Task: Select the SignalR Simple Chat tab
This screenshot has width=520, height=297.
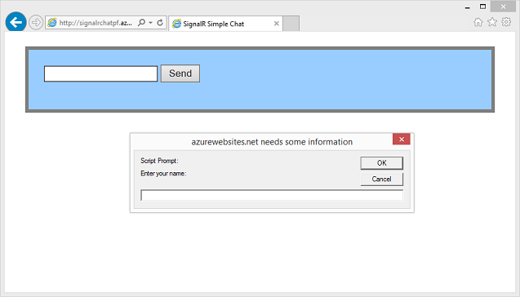Action: pyautogui.click(x=225, y=24)
